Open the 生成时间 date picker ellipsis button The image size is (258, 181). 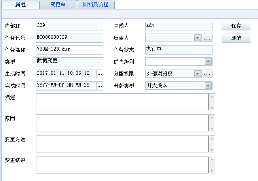tap(100, 74)
